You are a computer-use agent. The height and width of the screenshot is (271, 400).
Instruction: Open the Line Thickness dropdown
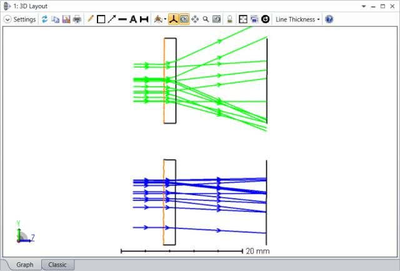(x=297, y=19)
